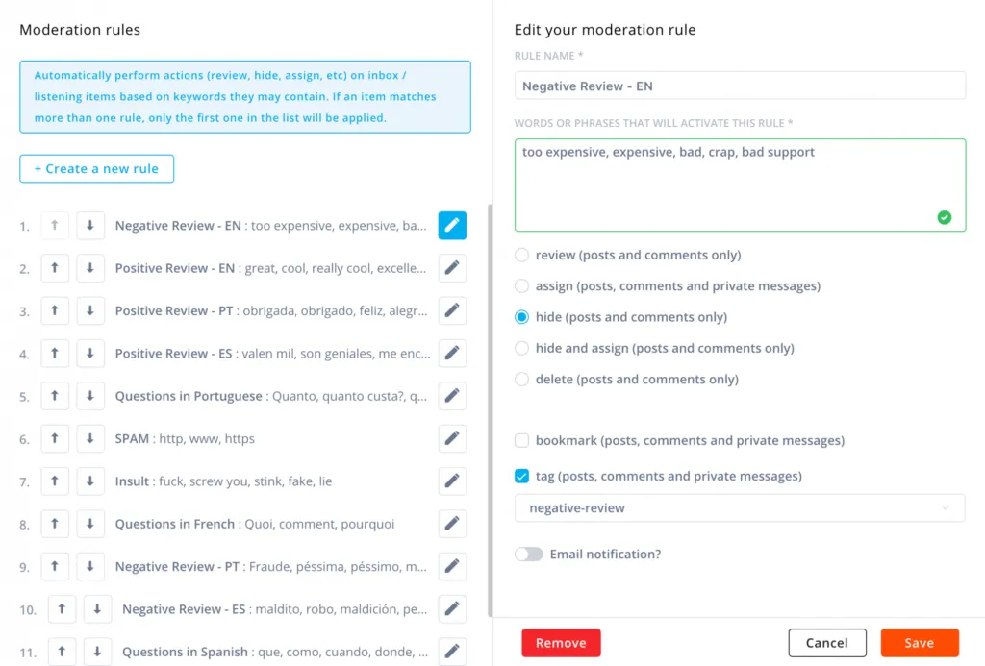Click into the Rule Name field

pyautogui.click(x=739, y=86)
